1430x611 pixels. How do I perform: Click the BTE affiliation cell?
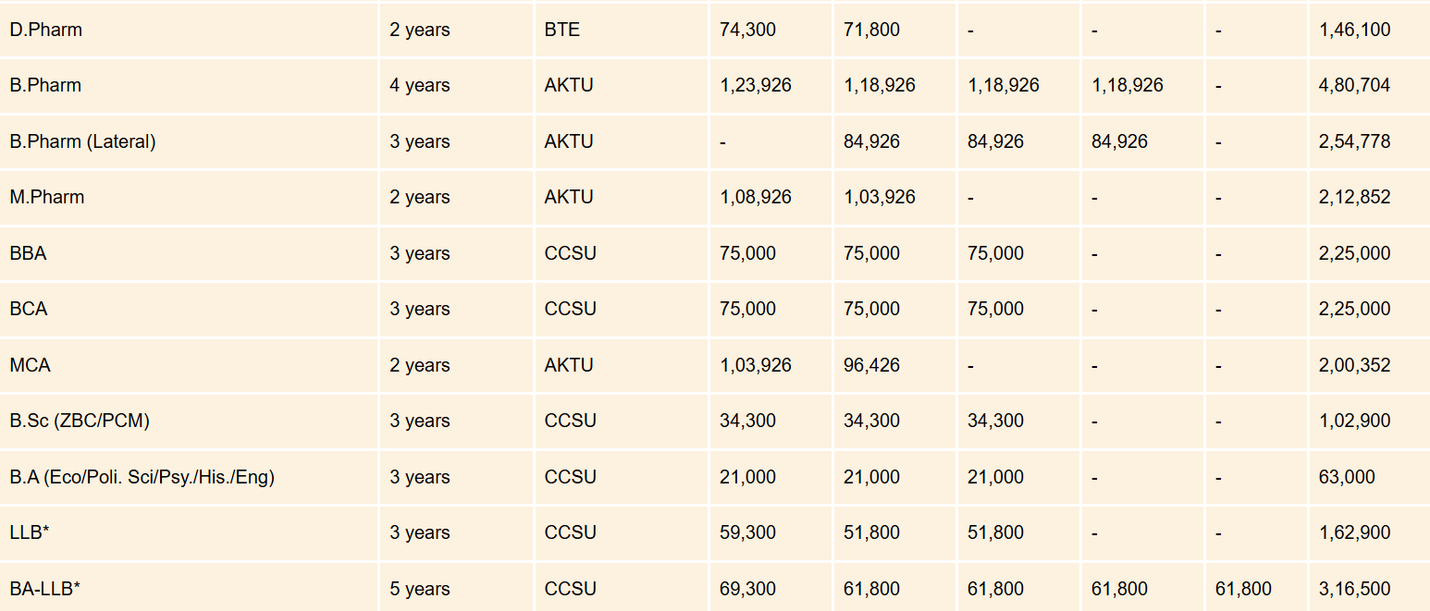coord(562,30)
